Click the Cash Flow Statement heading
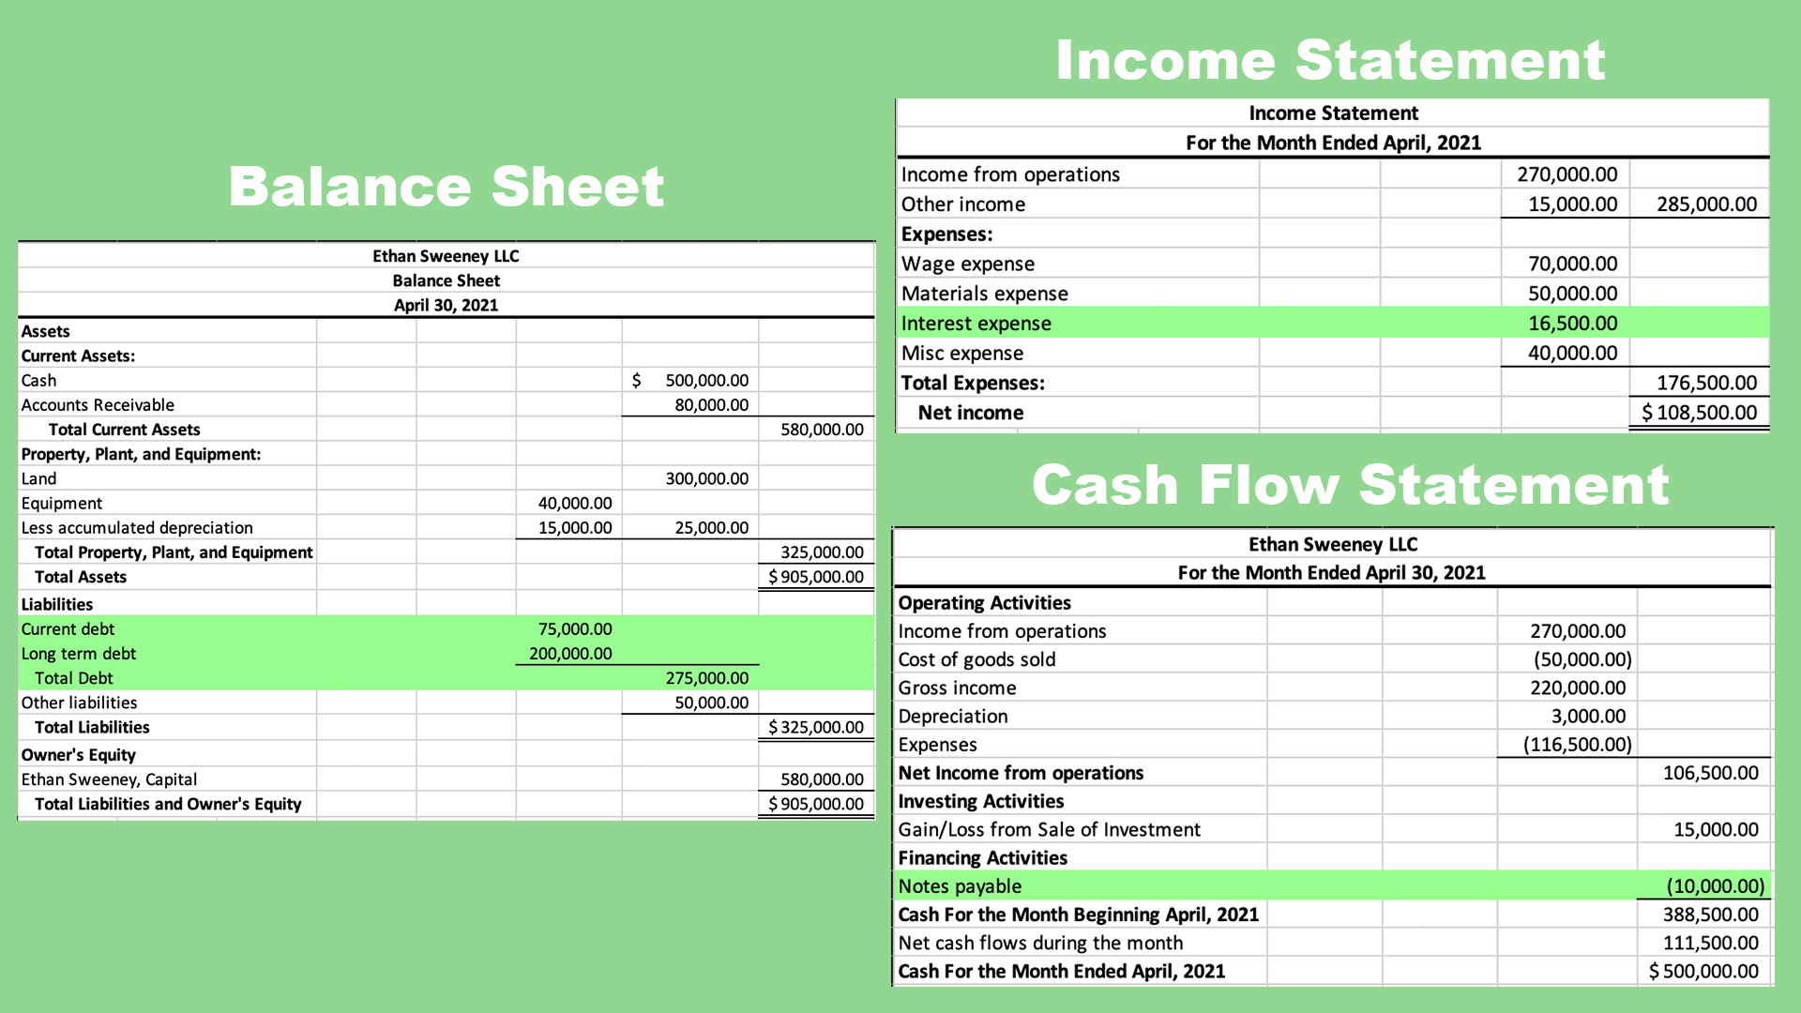The height and width of the screenshot is (1013, 1801). coord(1351,485)
